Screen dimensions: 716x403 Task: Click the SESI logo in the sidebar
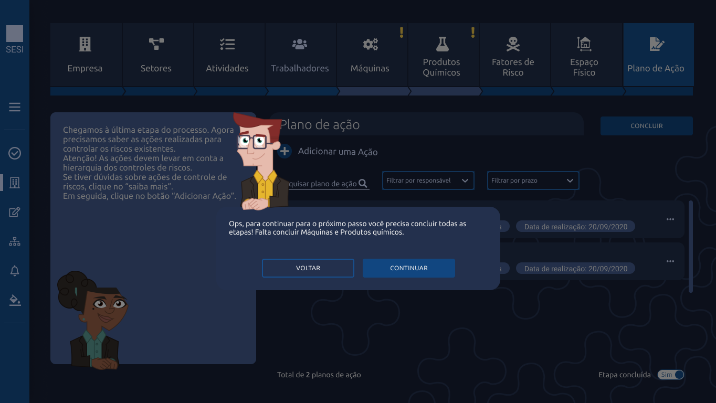point(15,39)
